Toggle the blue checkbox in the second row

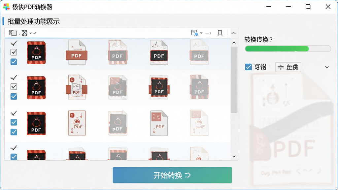[14, 96]
